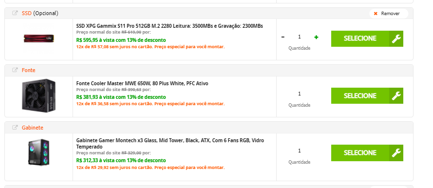Image resolution: width=433 pixels, height=188 pixels.
Task: Remove the optional SSD from build
Action: point(389,14)
